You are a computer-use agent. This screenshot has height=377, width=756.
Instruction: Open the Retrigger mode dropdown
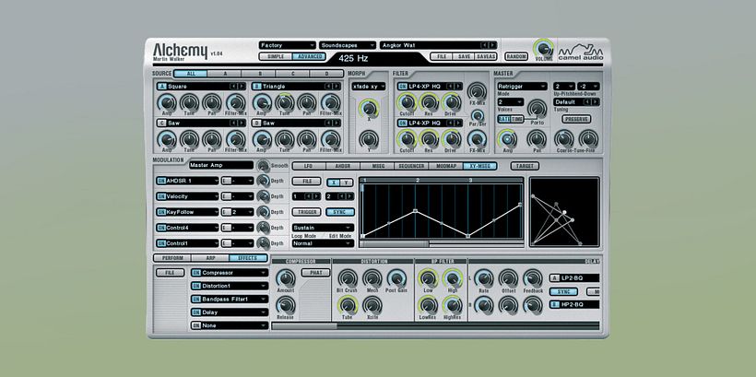pyautogui.click(x=520, y=87)
